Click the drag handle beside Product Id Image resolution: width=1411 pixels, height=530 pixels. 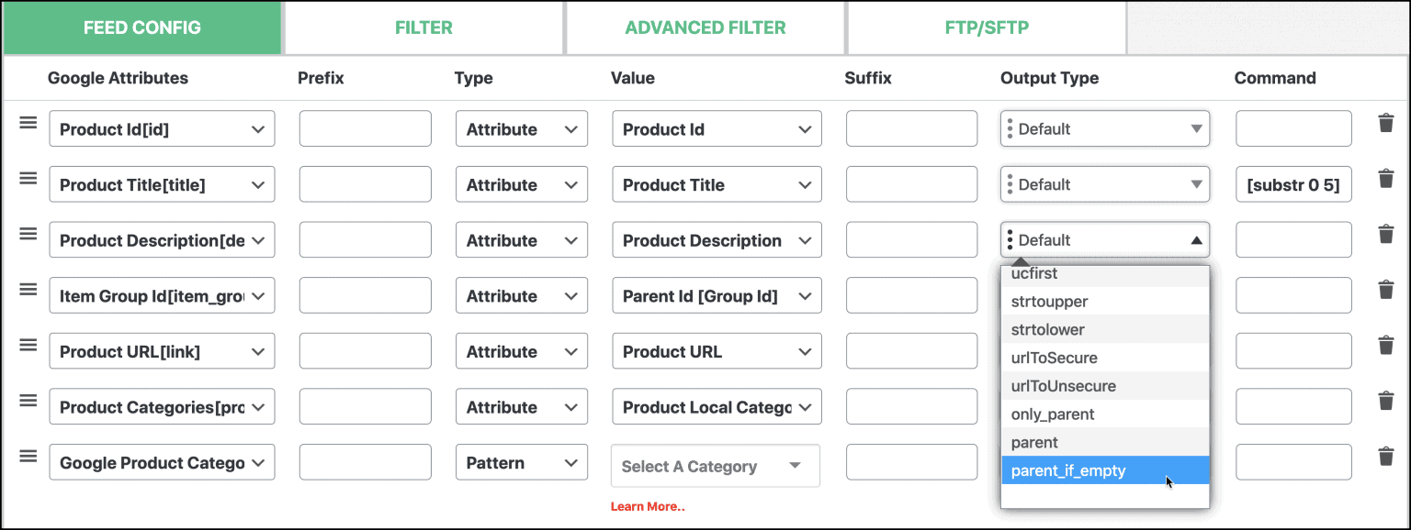pyautogui.click(x=28, y=121)
